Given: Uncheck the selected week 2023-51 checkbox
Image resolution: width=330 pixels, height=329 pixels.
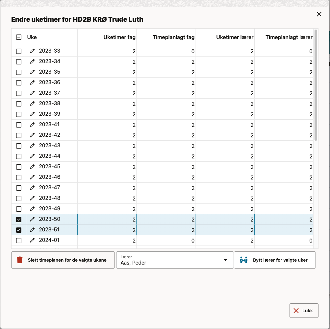Looking at the screenshot, I should coord(19,230).
